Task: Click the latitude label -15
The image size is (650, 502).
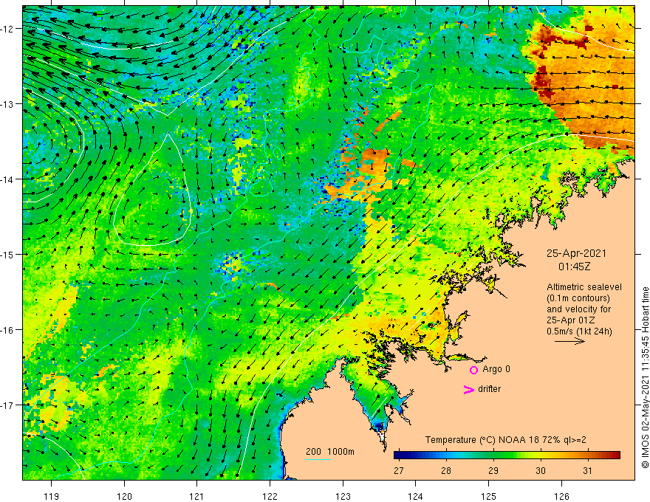Action: [9, 254]
